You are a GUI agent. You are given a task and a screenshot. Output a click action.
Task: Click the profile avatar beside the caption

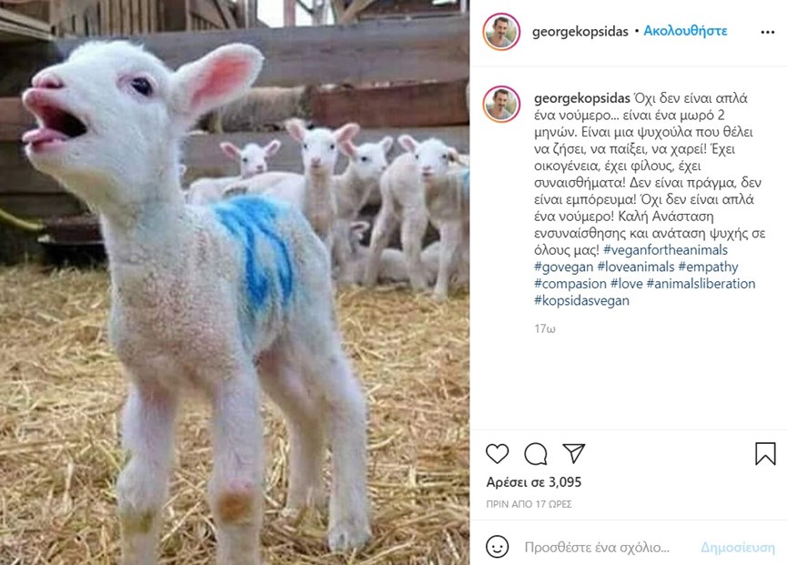click(501, 104)
